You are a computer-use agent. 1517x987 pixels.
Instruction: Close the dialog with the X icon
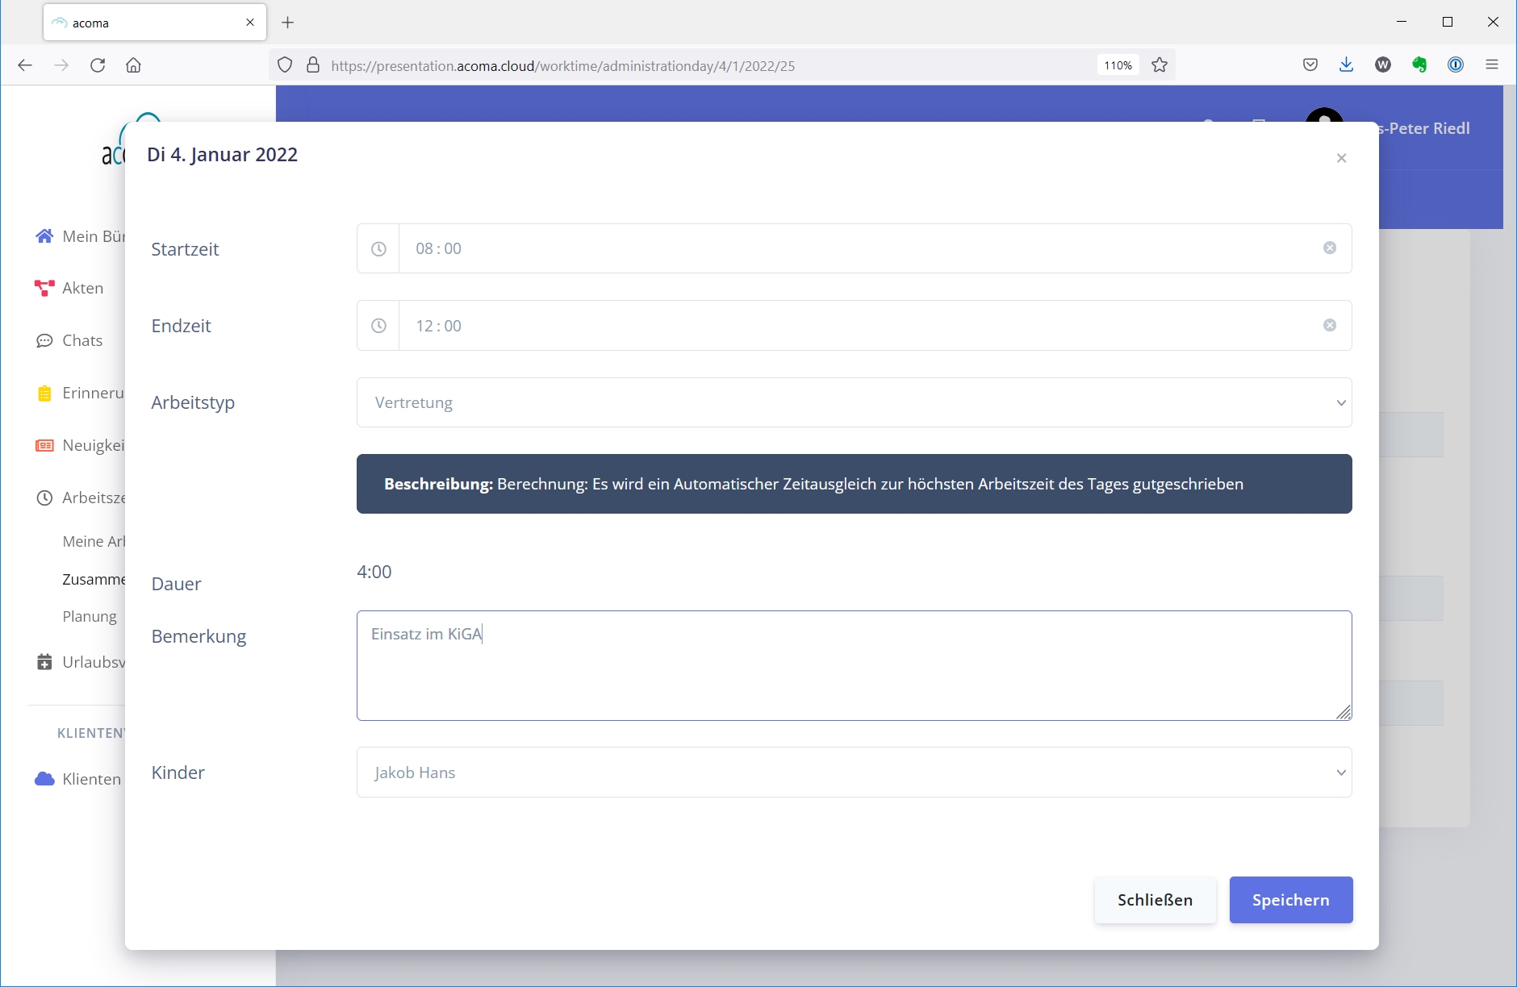pos(1342,158)
